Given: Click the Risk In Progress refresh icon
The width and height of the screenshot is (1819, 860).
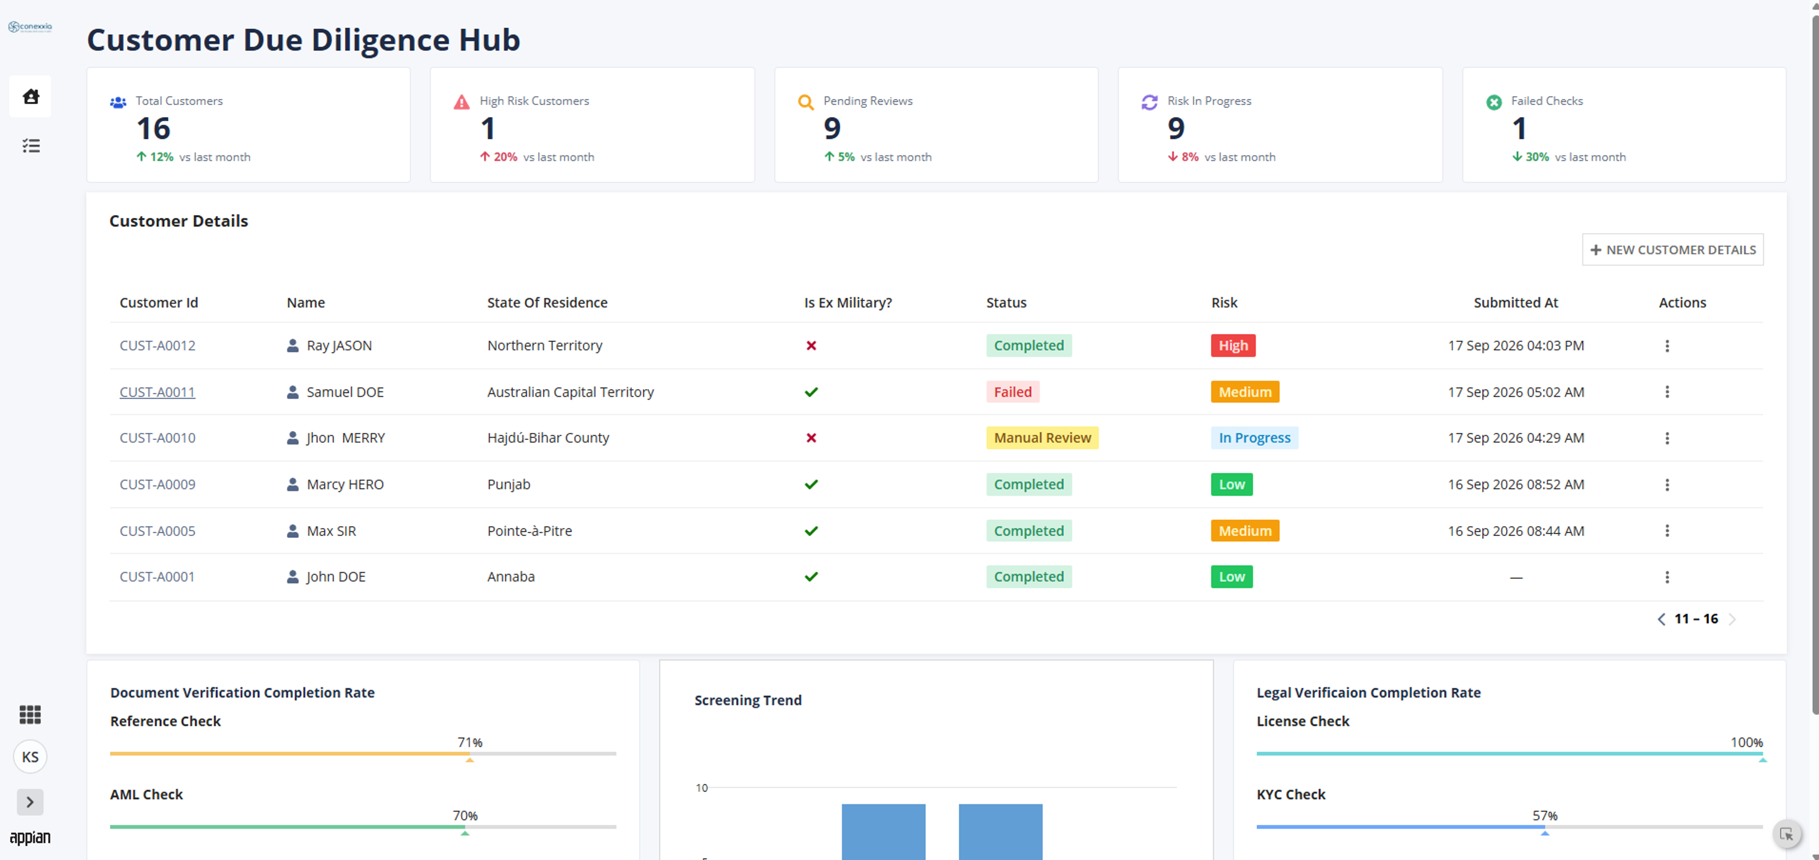Looking at the screenshot, I should (1149, 102).
